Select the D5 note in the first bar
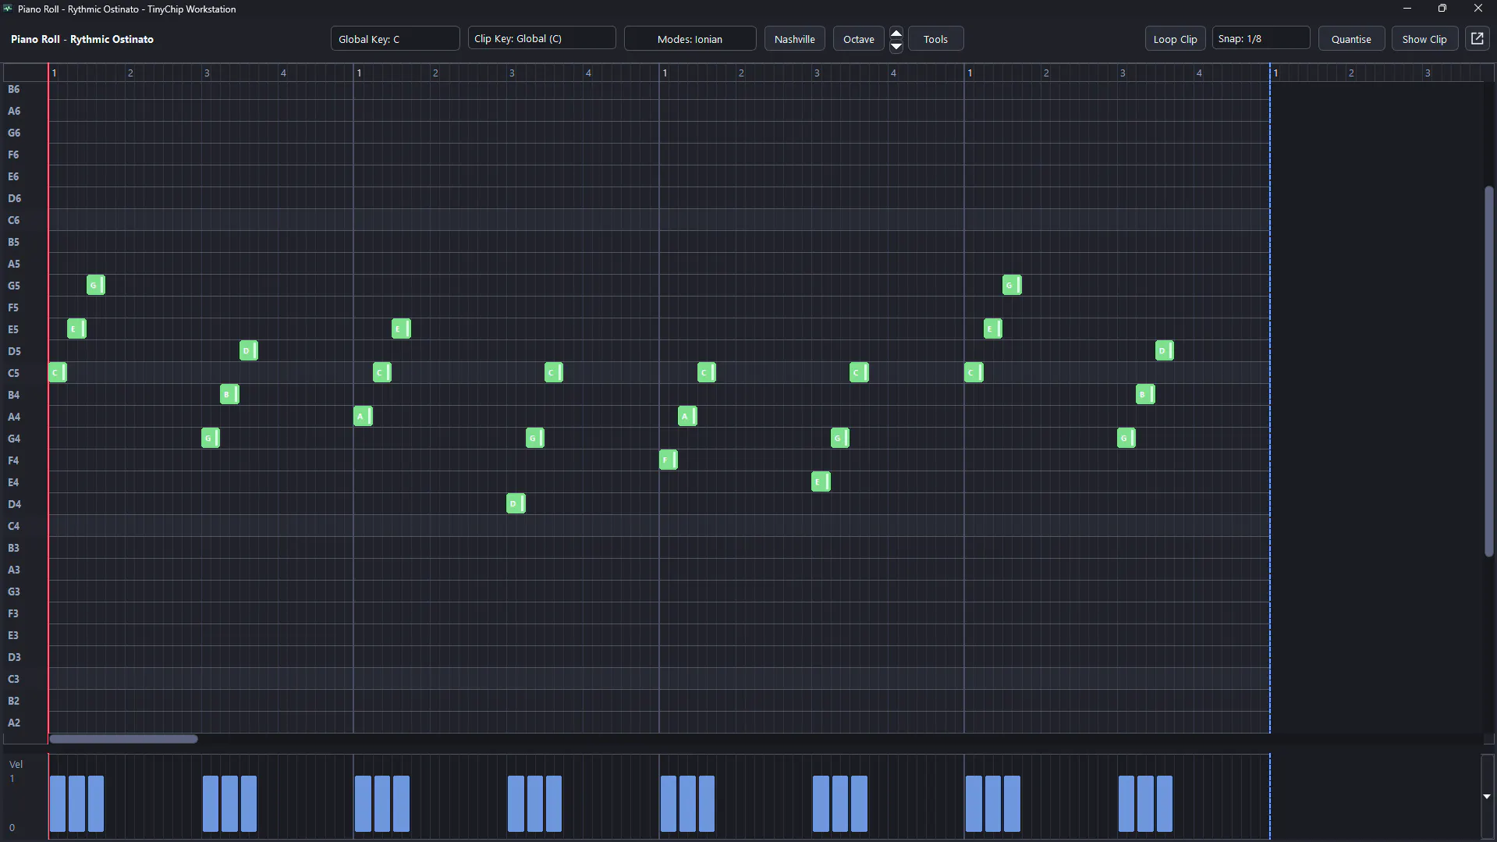Screen dimensions: 1497x842 [x=249, y=350]
